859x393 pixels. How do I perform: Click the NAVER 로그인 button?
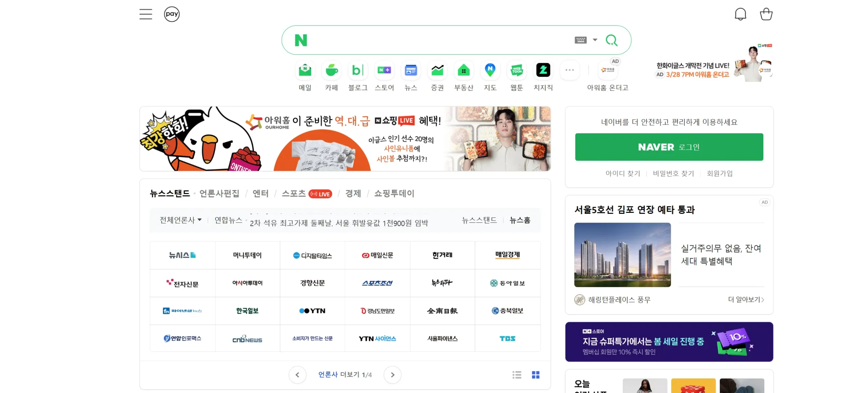(x=669, y=147)
